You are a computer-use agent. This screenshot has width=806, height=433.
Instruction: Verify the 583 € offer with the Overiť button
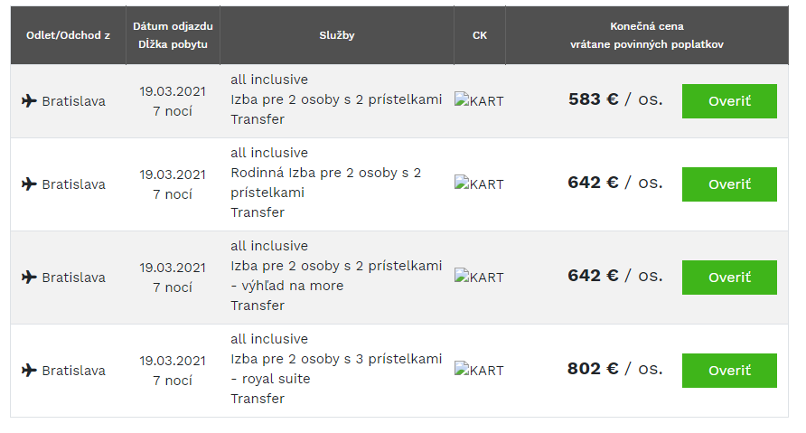(729, 101)
